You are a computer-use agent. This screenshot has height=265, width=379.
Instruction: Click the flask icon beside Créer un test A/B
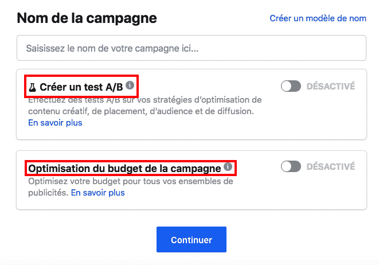click(x=32, y=87)
